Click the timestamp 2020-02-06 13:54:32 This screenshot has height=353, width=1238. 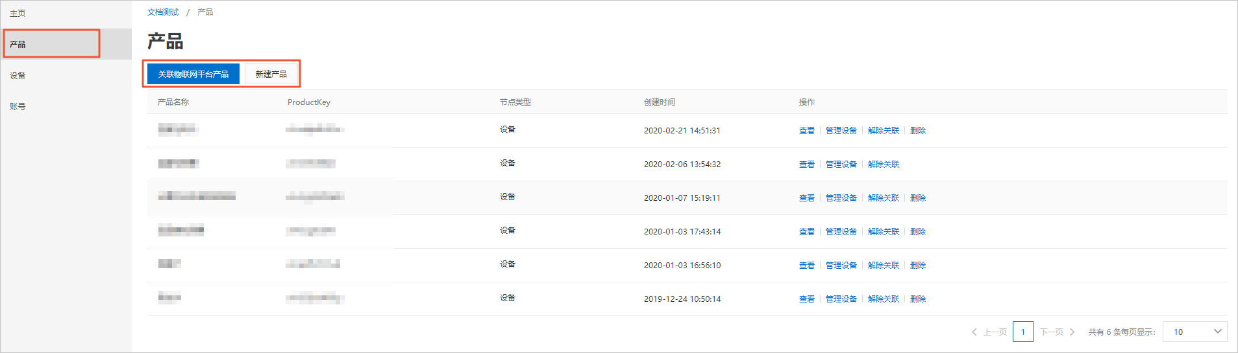tap(682, 165)
